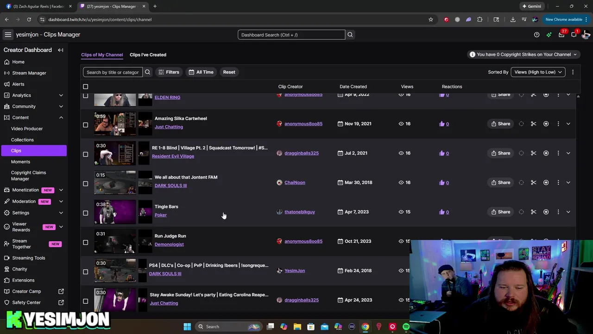Viewport: 593px width, 334px height.
Task: Open Copyright Claims Manager
Action: click(x=28, y=175)
